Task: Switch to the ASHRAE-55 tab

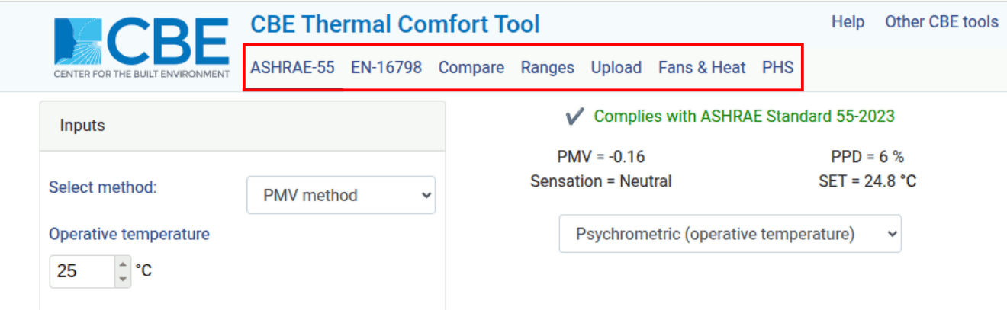Action: click(292, 67)
